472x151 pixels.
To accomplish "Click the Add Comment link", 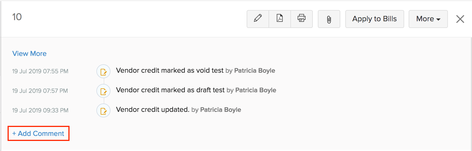I will pos(38,134).
